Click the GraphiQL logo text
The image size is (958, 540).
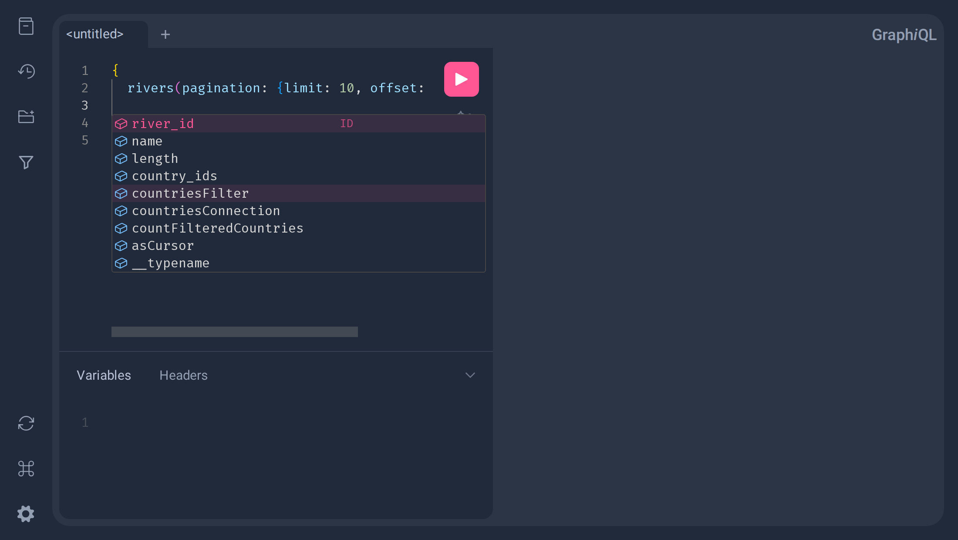click(x=904, y=35)
